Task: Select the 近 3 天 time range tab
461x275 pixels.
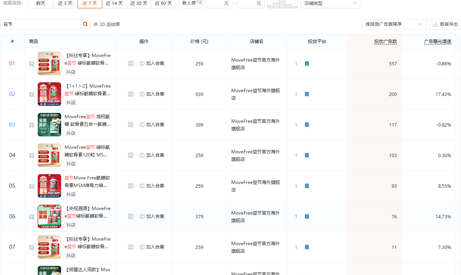Action: 65,3
